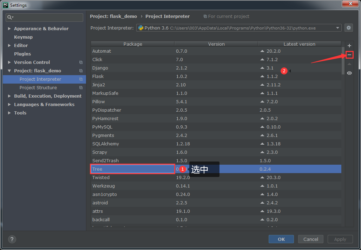361x250 pixels.
Task: Click the Apply button
Action: [x=340, y=239]
